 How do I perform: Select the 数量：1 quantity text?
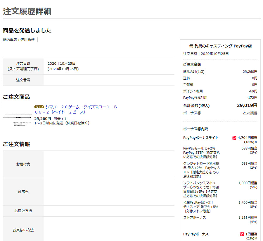pyautogui.click(x=60, y=119)
